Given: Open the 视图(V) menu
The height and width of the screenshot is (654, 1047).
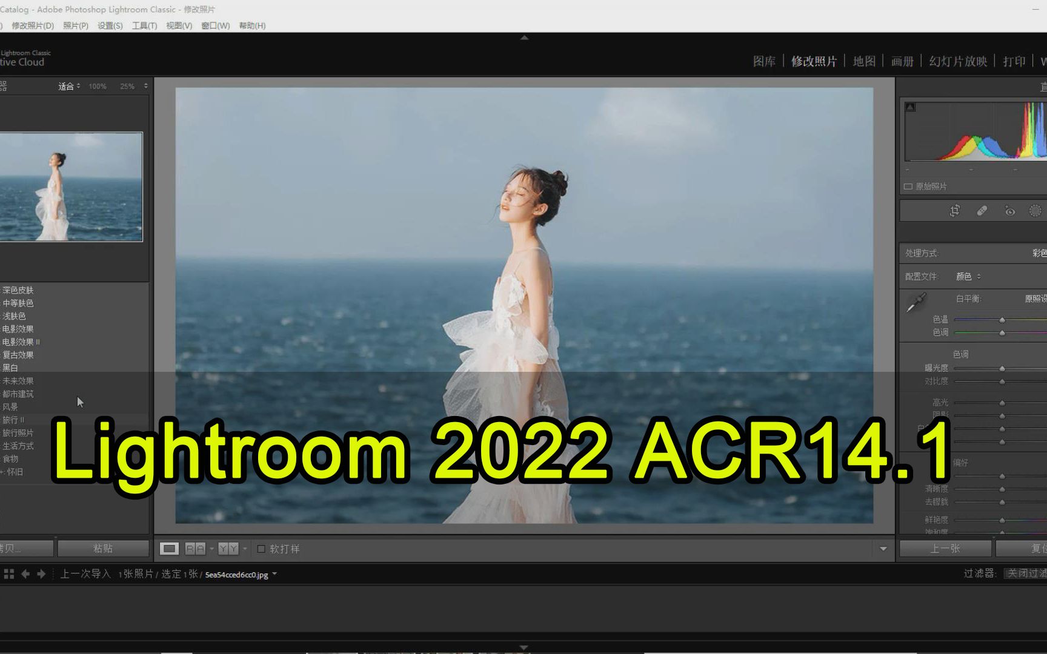Looking at the screenshot, I should point(179,25).
